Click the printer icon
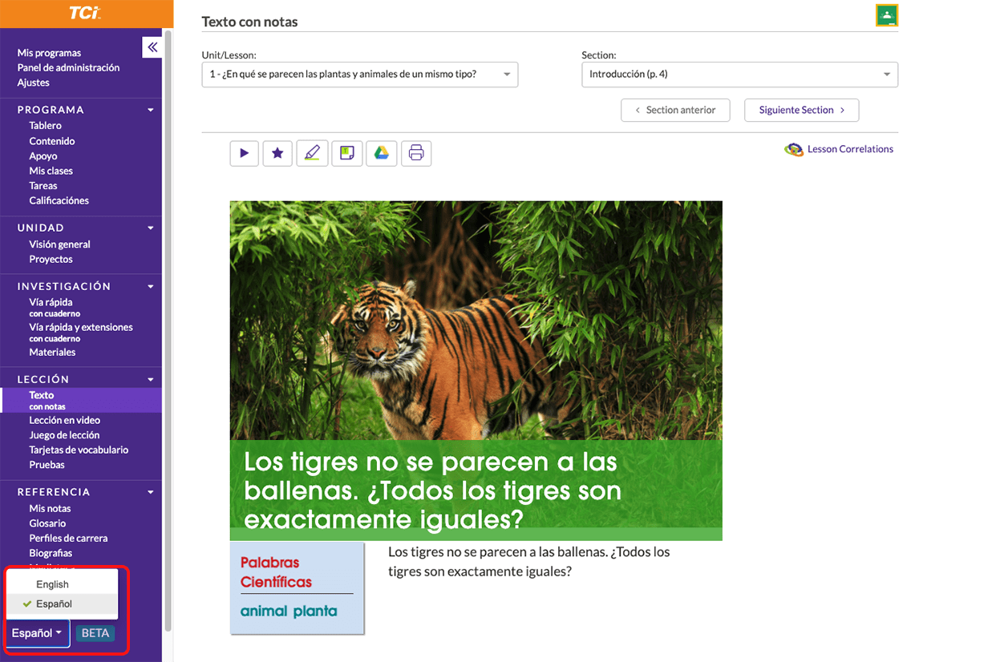Viewport: 1004px width, 662px height. 415,153
